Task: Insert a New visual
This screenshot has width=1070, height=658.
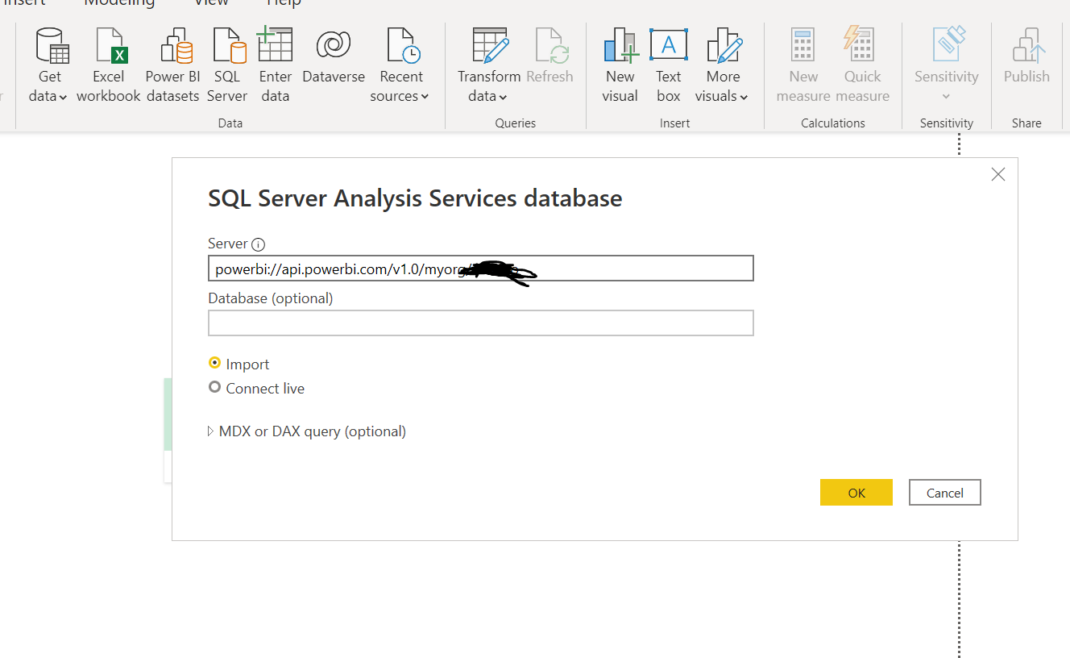Action: click(x=620, y=66)
